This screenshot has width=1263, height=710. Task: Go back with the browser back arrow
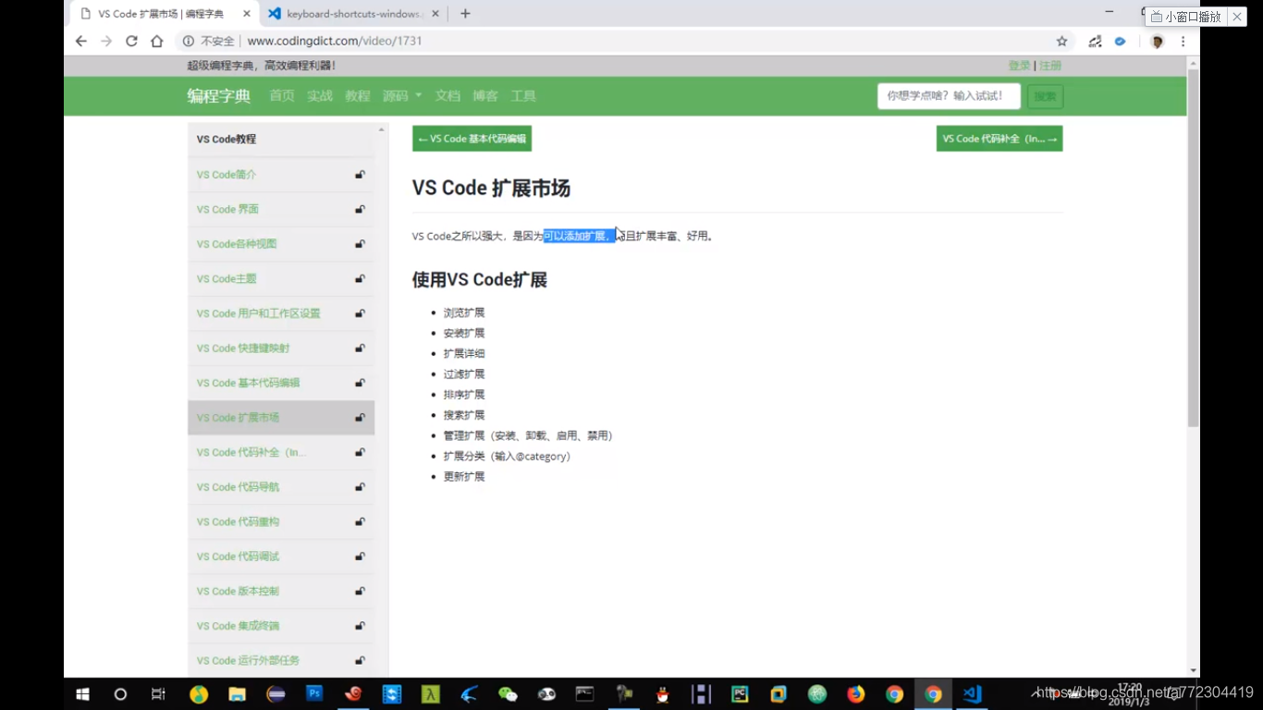coord(81,42)
